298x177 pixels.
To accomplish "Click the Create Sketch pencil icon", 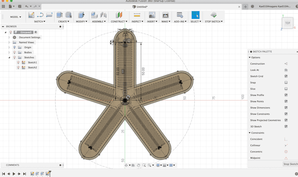I will pyautogui.click(x=31, y=15).
